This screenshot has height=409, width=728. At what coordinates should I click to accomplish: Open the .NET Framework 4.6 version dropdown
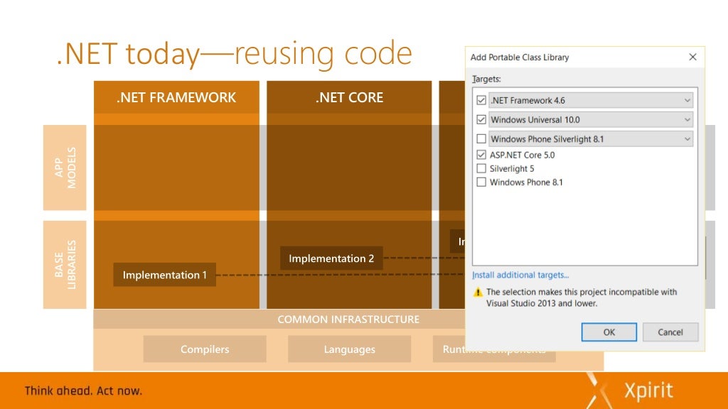(591, 100)
